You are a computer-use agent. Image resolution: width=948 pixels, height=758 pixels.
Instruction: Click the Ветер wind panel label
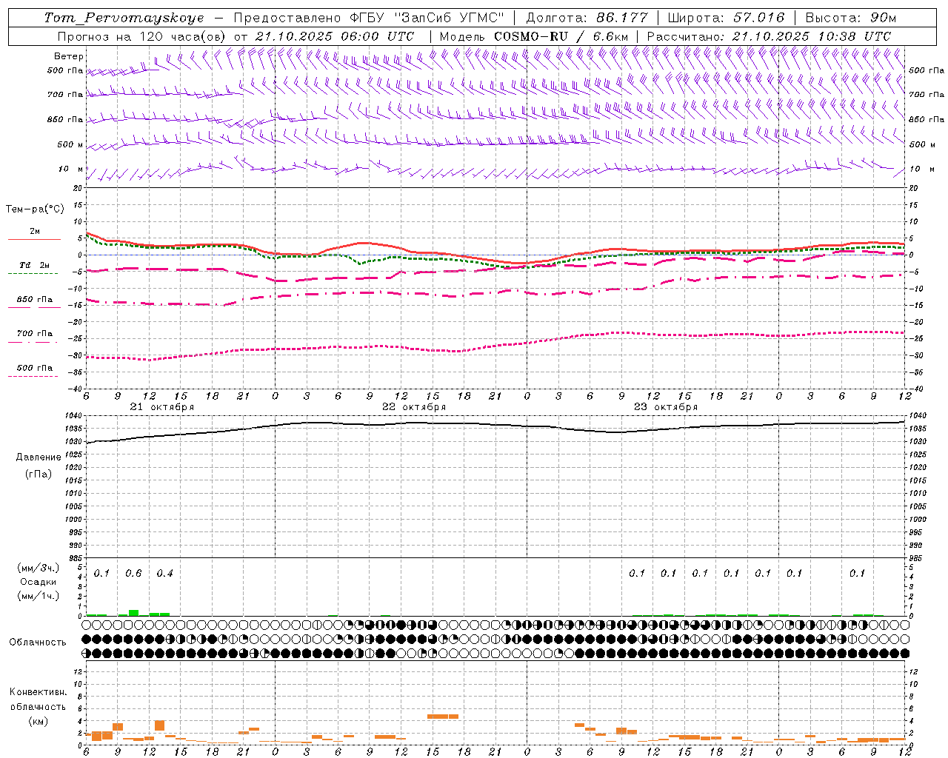tap(69, 56)
